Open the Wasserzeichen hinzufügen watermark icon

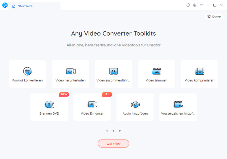[x=178, y=104]
